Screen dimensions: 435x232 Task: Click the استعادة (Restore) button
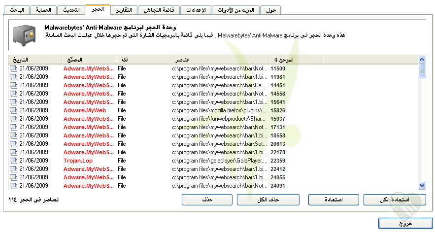coord(334,200)
